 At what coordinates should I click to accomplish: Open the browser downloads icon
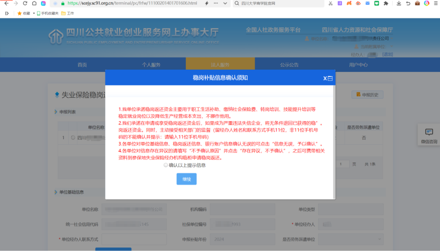coord(398,3)
